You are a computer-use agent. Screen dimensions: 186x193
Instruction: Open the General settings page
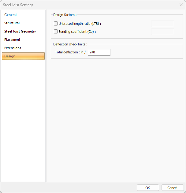pos(10,15)
